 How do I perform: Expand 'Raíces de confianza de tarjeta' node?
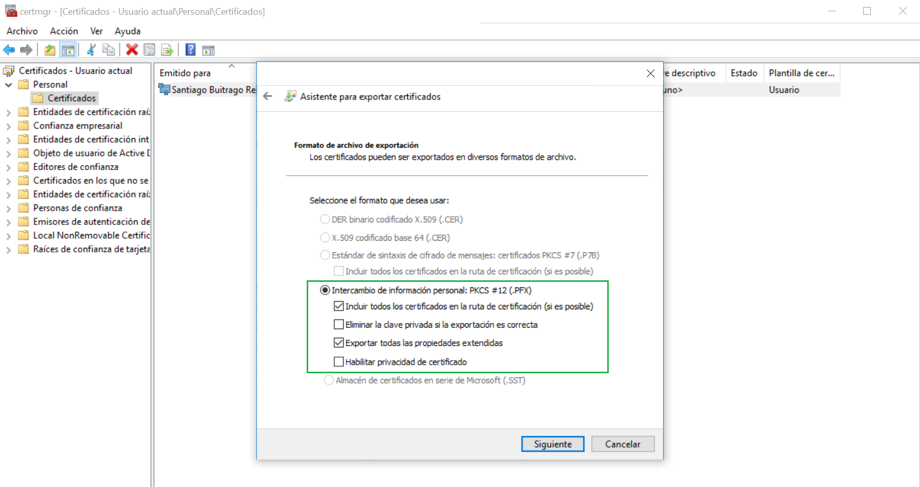pos(9,249)
